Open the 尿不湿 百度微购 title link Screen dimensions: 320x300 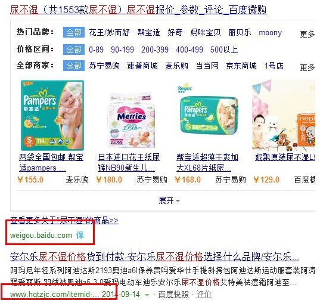pyautogui.click(x=138, y=10)
